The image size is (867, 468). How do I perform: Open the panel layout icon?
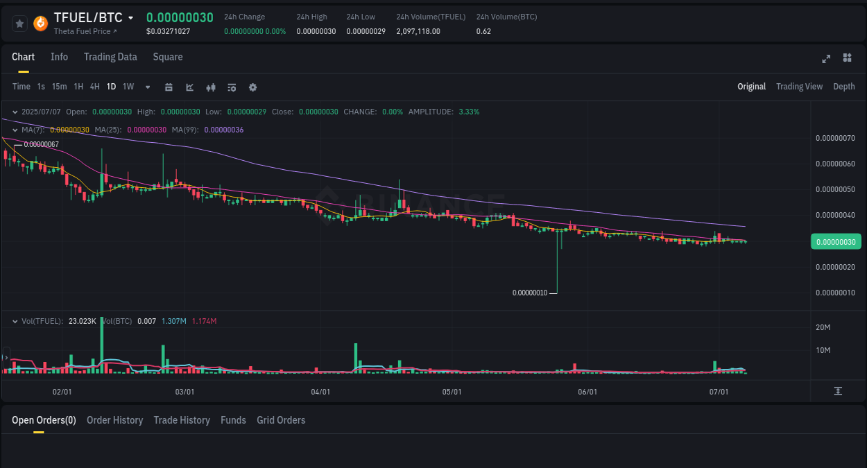click(847, 59)
